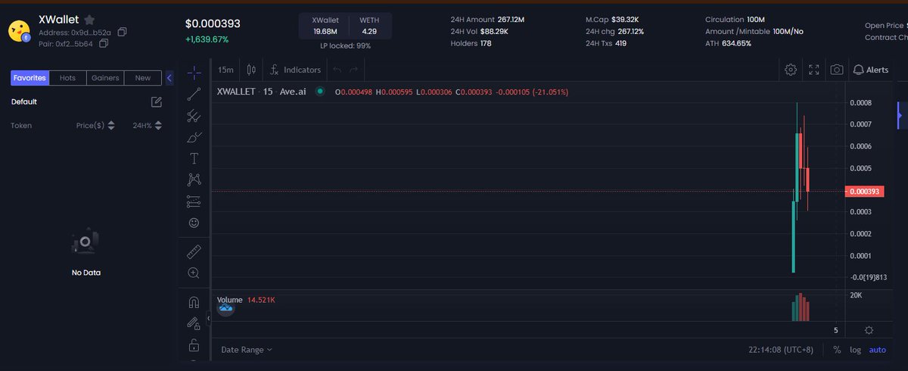
Task: Toggle auto scale on price axis
Action: click(x=877, y=350)
